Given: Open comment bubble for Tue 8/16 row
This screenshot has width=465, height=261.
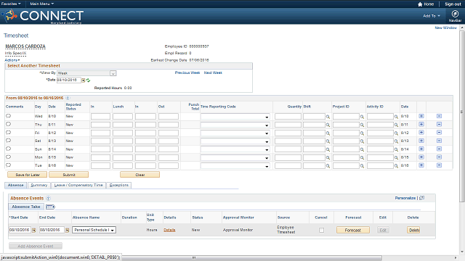Looking at the screenshot, I should (8, 165).
